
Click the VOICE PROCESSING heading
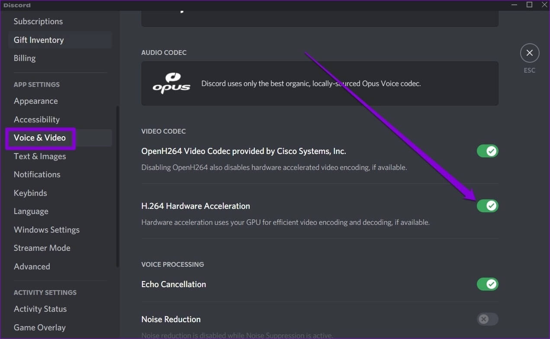(173, 264)
